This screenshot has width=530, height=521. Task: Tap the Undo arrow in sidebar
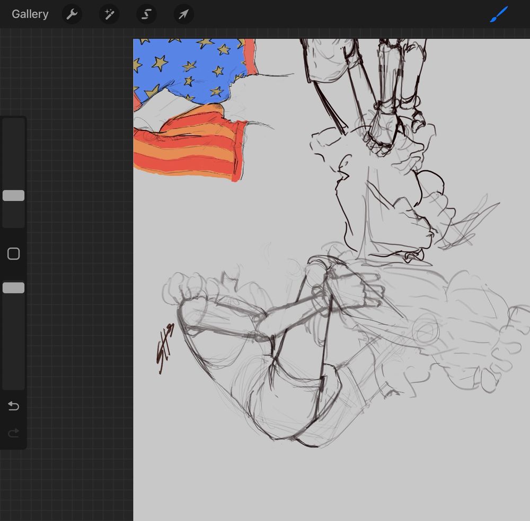14,406
